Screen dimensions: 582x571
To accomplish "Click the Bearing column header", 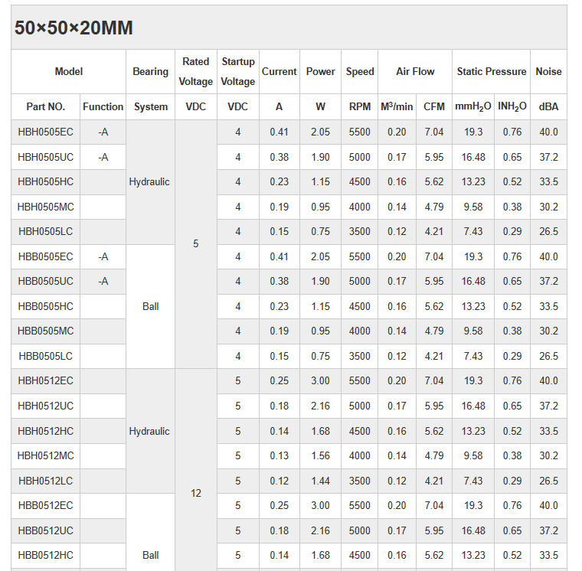I will [x=150, y=71].
